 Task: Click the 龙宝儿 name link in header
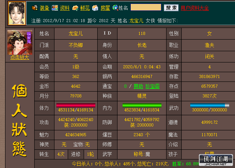pos(136,21)
